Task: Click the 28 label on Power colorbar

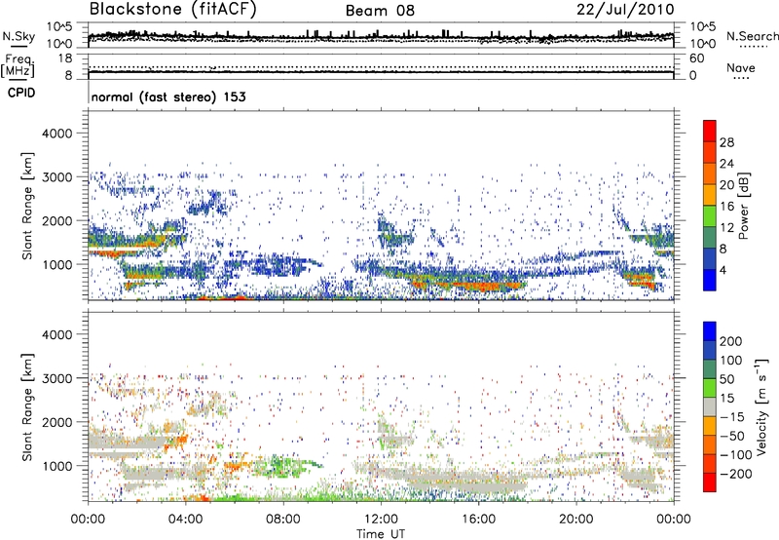Action: [726, 142]
